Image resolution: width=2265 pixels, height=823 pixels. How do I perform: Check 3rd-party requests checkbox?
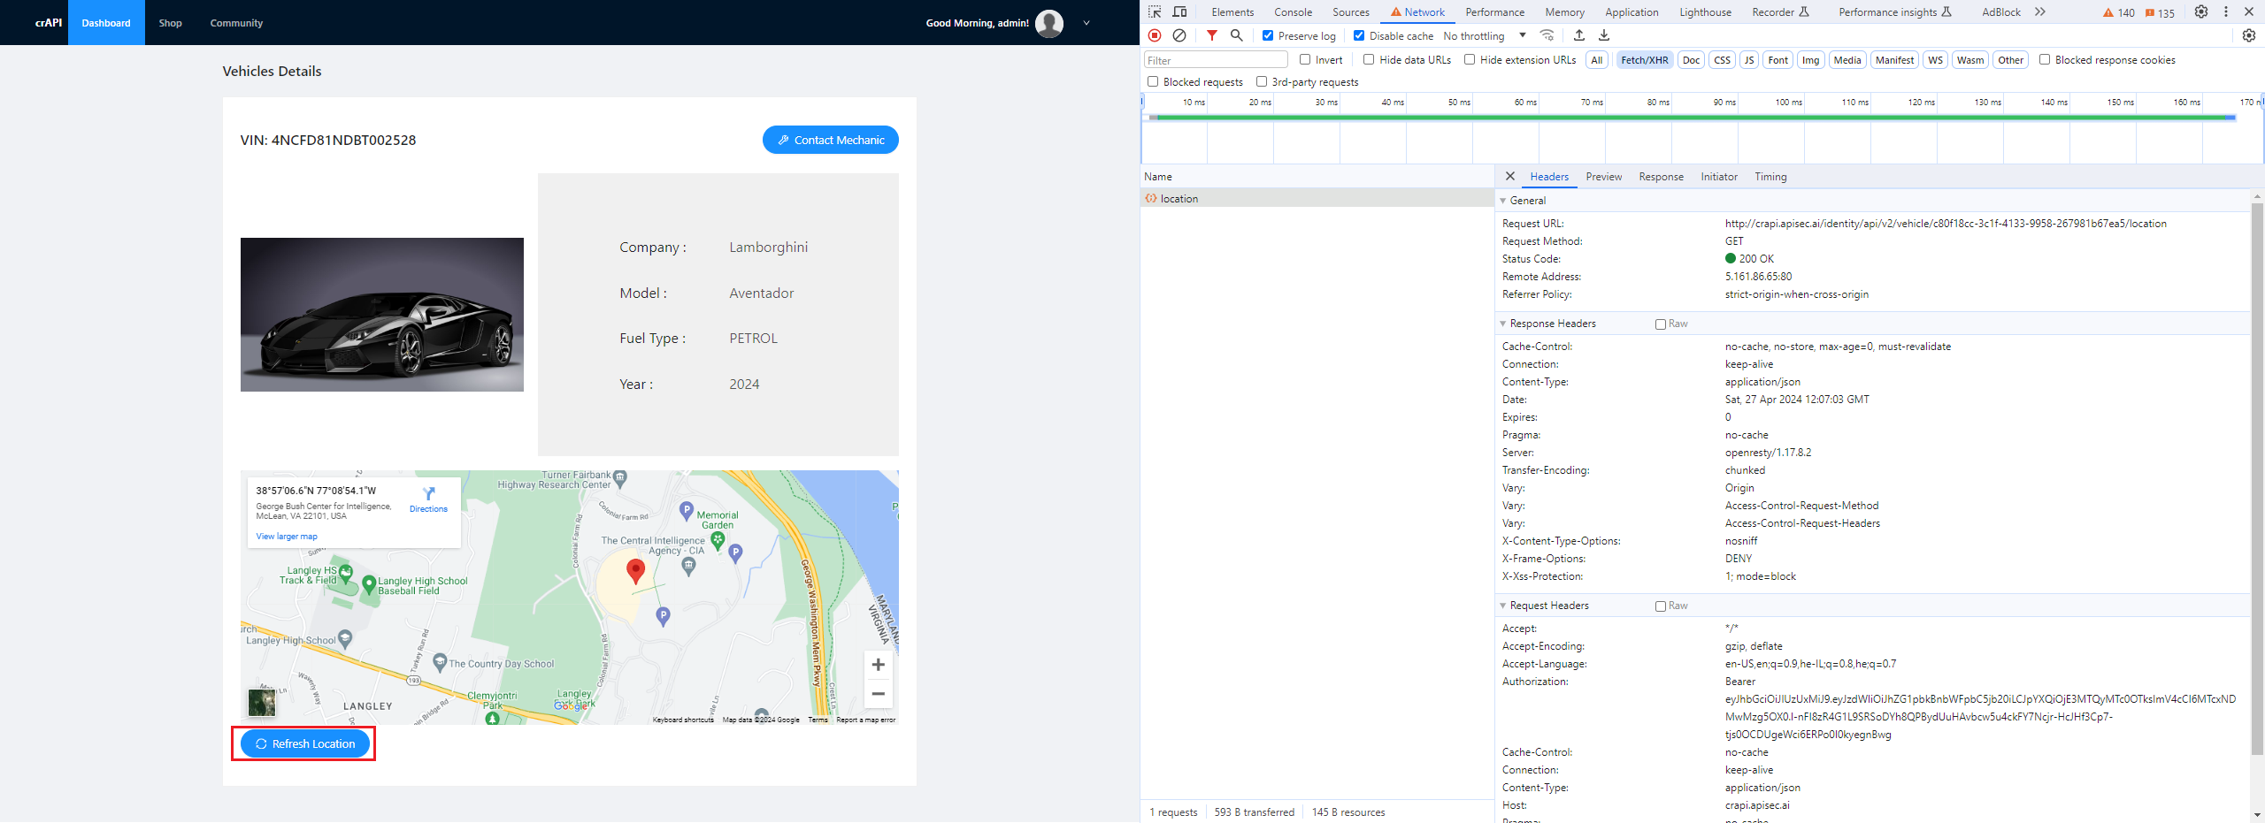point(1262,81)
